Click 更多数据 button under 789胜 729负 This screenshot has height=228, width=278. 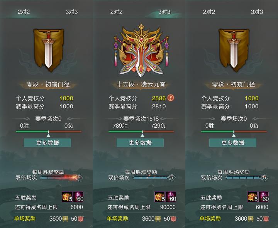140,143
